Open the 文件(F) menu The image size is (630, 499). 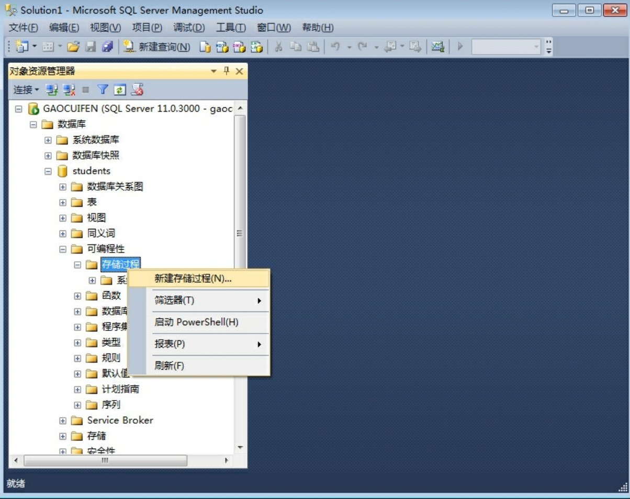point(24,28)
